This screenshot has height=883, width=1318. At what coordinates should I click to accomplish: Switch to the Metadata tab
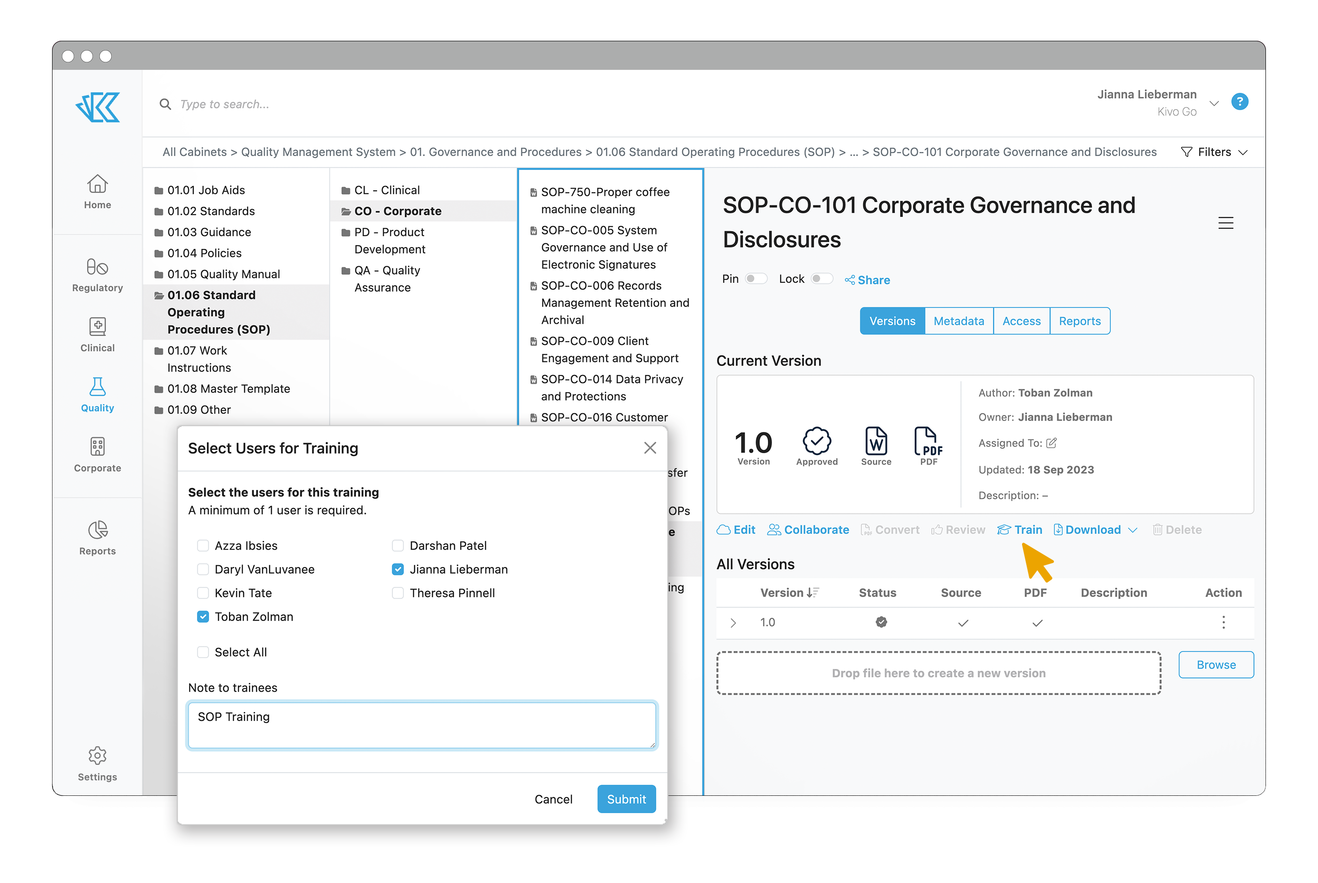click(x=959, y=321)
